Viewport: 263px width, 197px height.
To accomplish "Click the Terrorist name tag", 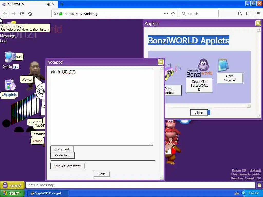I will coord(38,134).
